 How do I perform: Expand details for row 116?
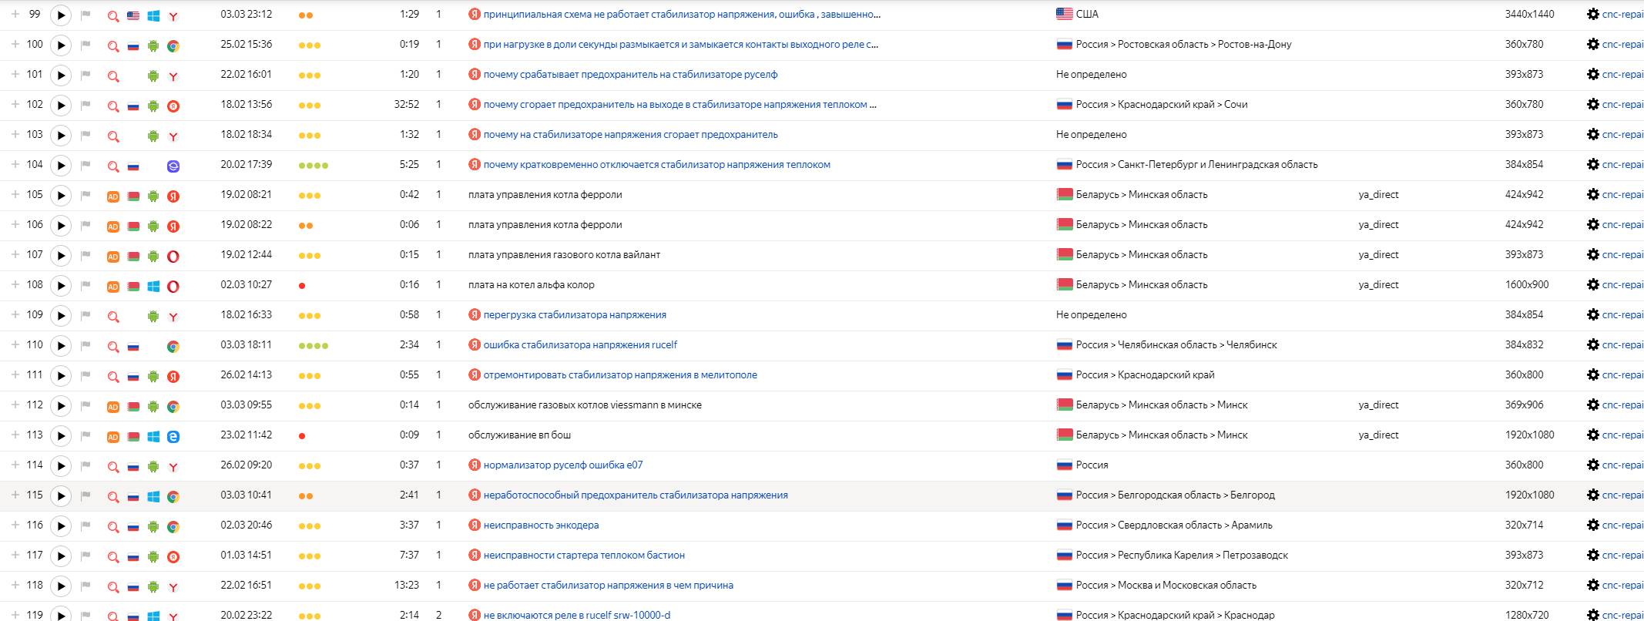(15, 525)
